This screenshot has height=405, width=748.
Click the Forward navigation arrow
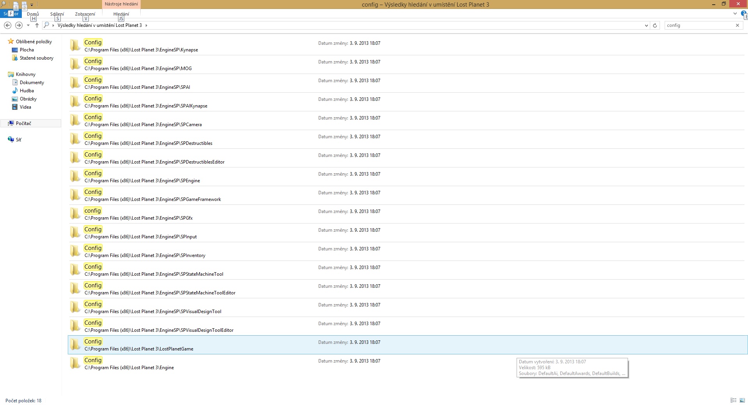click(x=19, y=25)
